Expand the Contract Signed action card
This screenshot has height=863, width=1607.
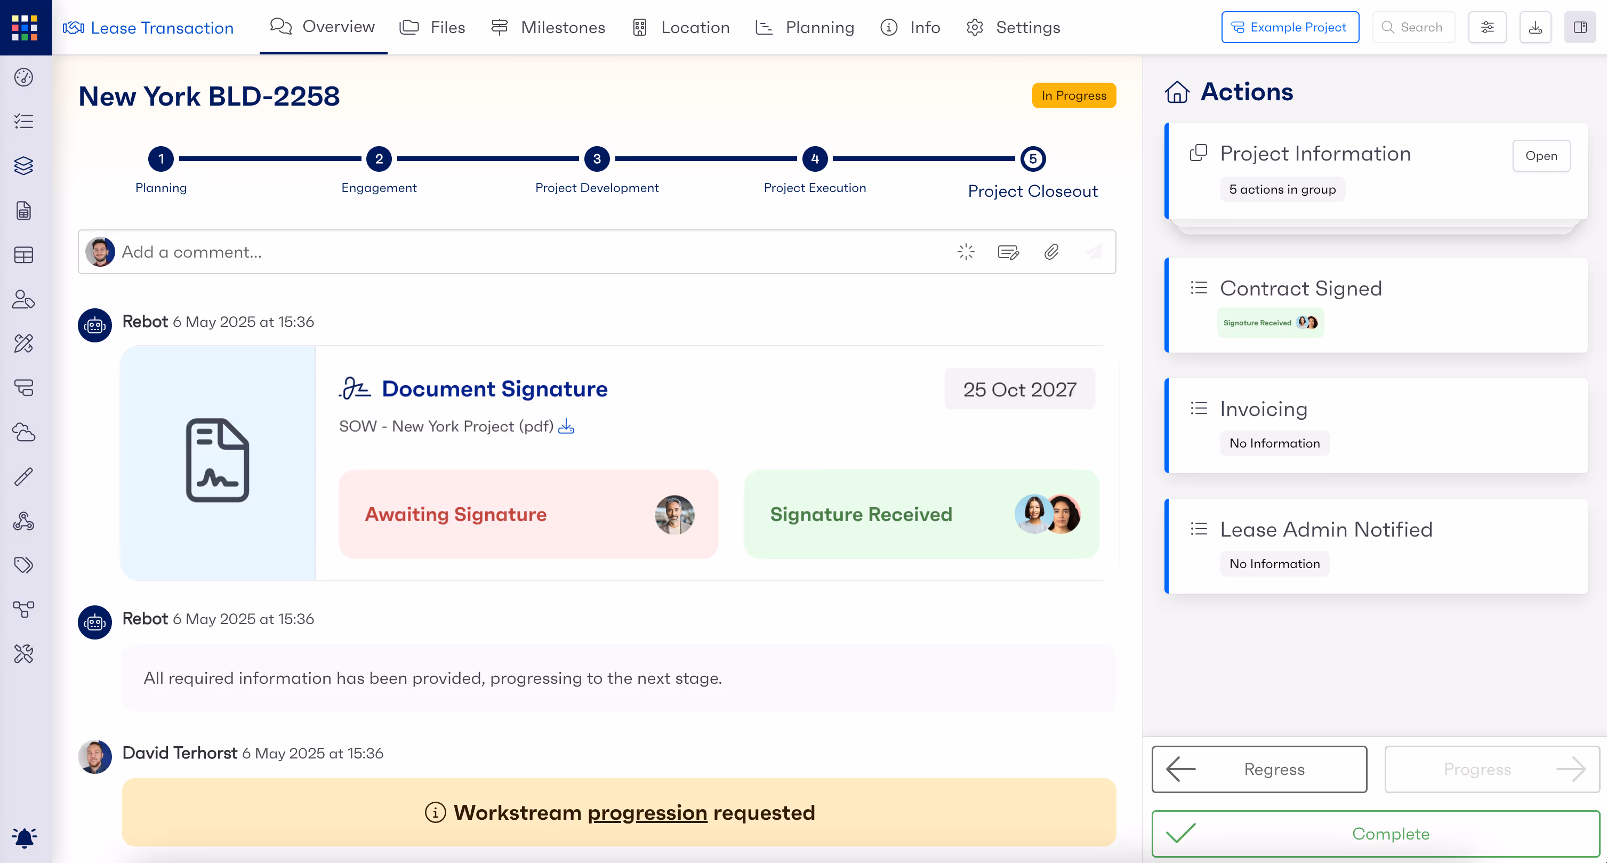point(1301,289)
